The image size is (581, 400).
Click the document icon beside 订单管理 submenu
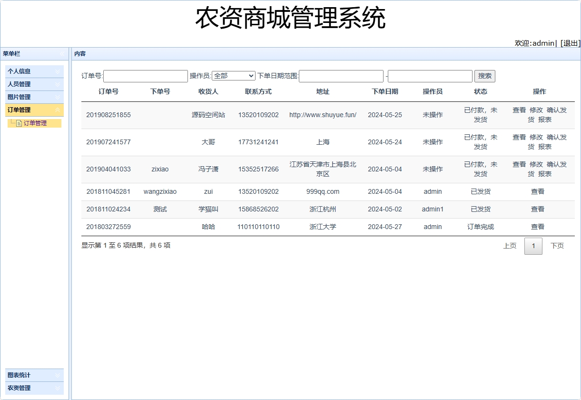(19, 123)
